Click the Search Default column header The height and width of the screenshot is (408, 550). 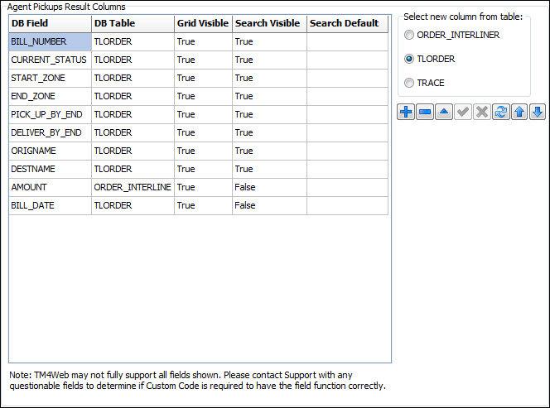tap(348, 23)
